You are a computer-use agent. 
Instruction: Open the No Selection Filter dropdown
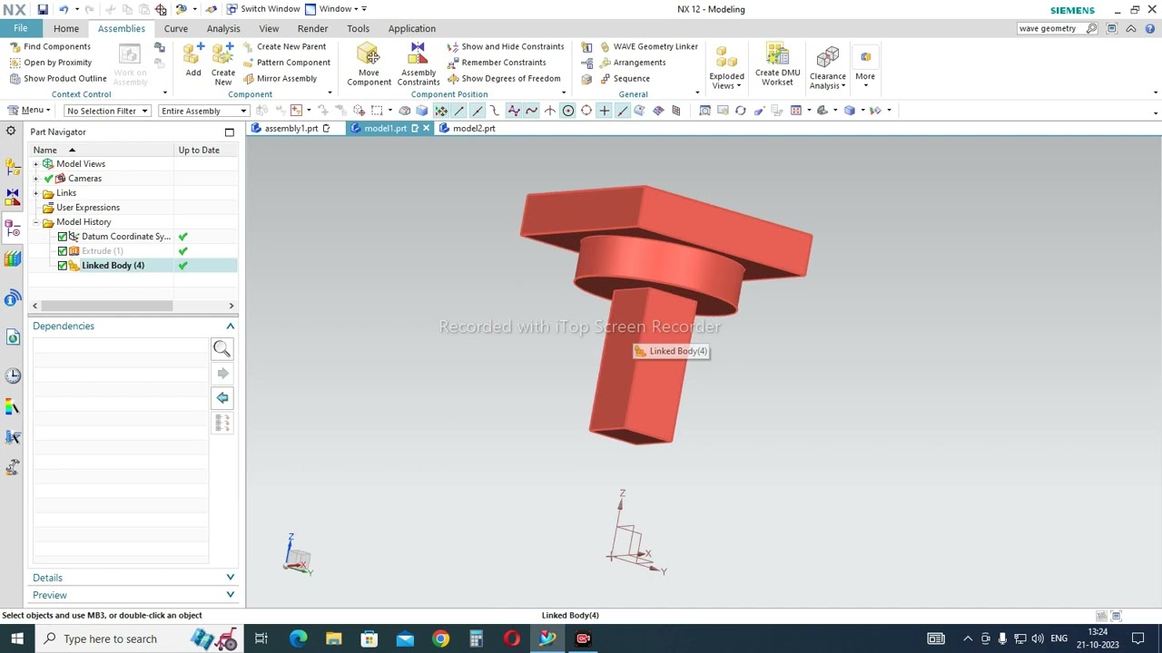[107, 111]
